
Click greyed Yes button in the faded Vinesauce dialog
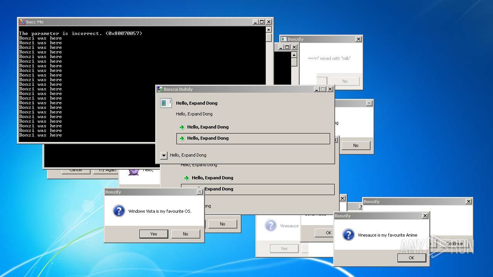(x=284, y=249)
